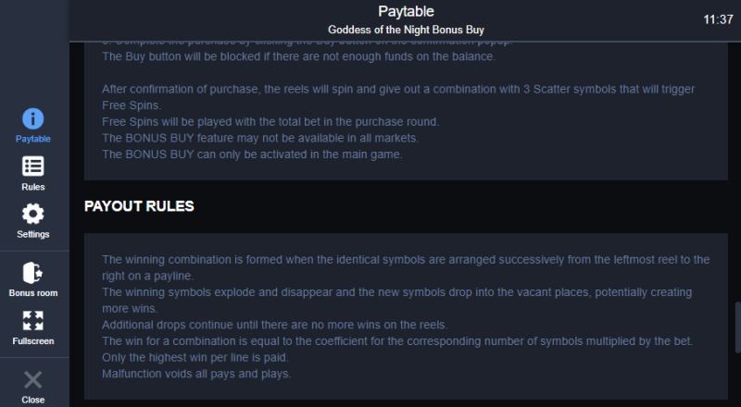This screenshot has height=407, width=741.
Task: Close the paytable with the X icon
Action: pos(33,379)
